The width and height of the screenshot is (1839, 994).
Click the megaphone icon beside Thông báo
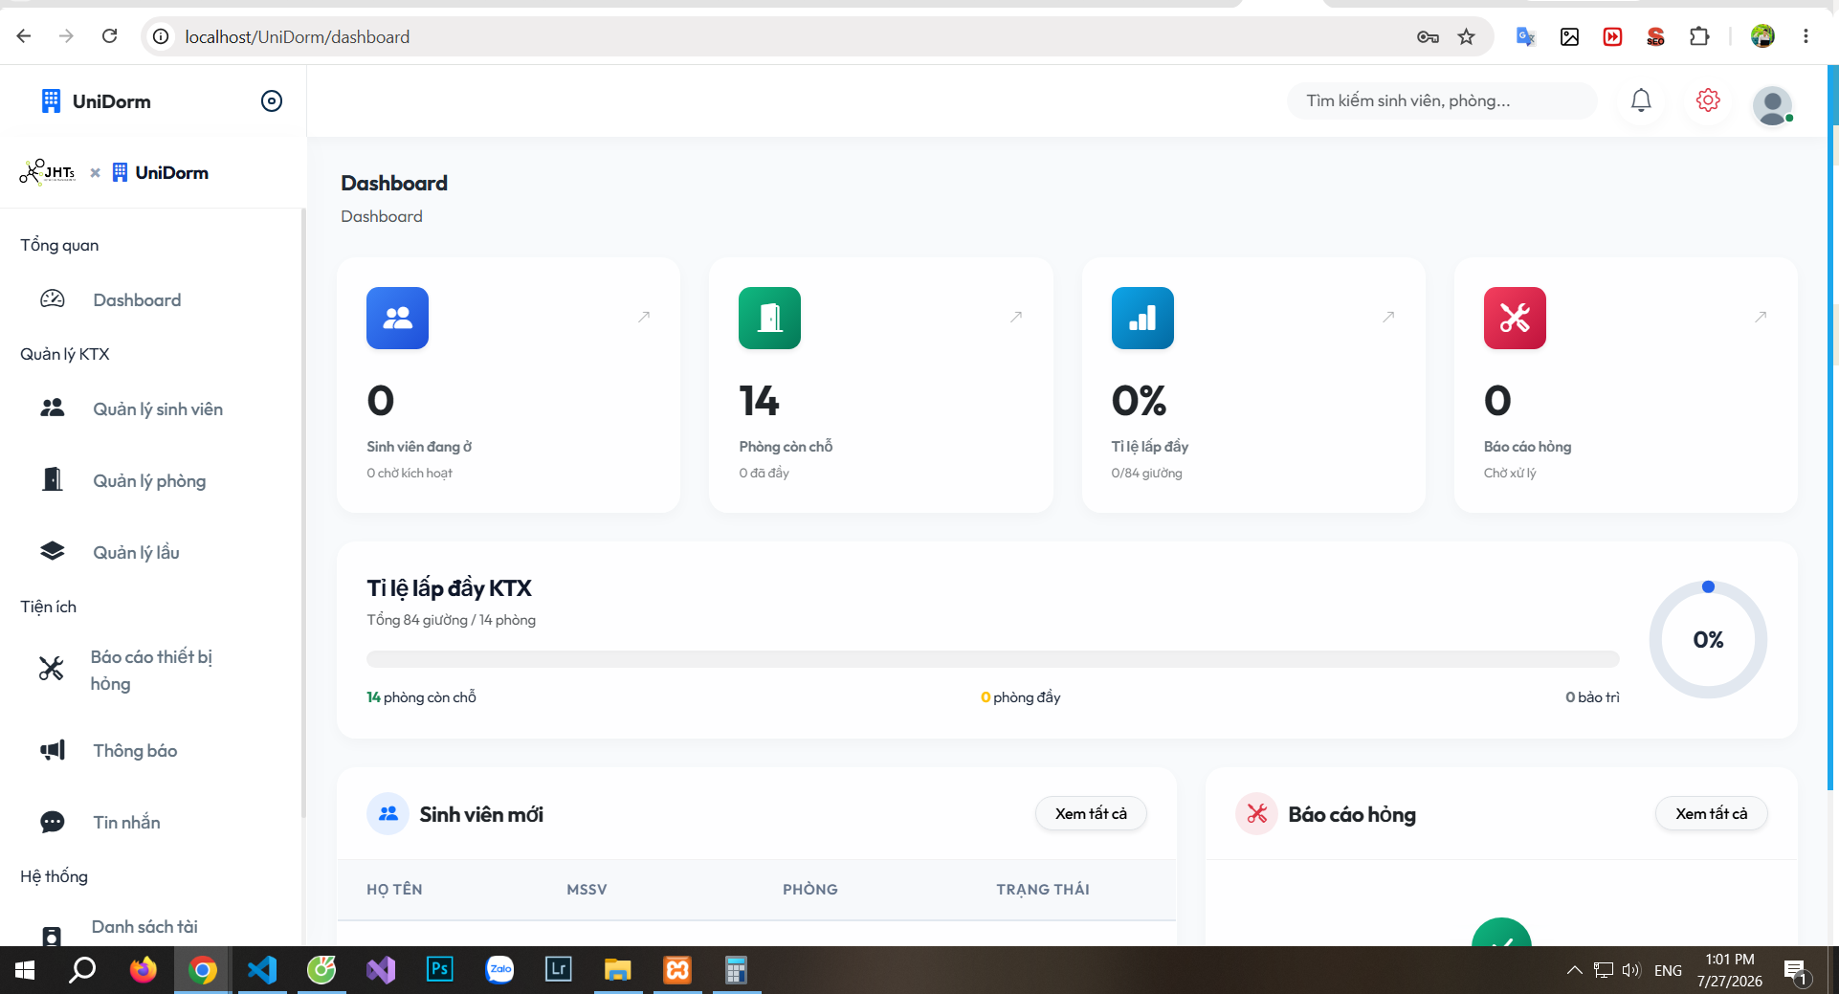tap(53, 750)
